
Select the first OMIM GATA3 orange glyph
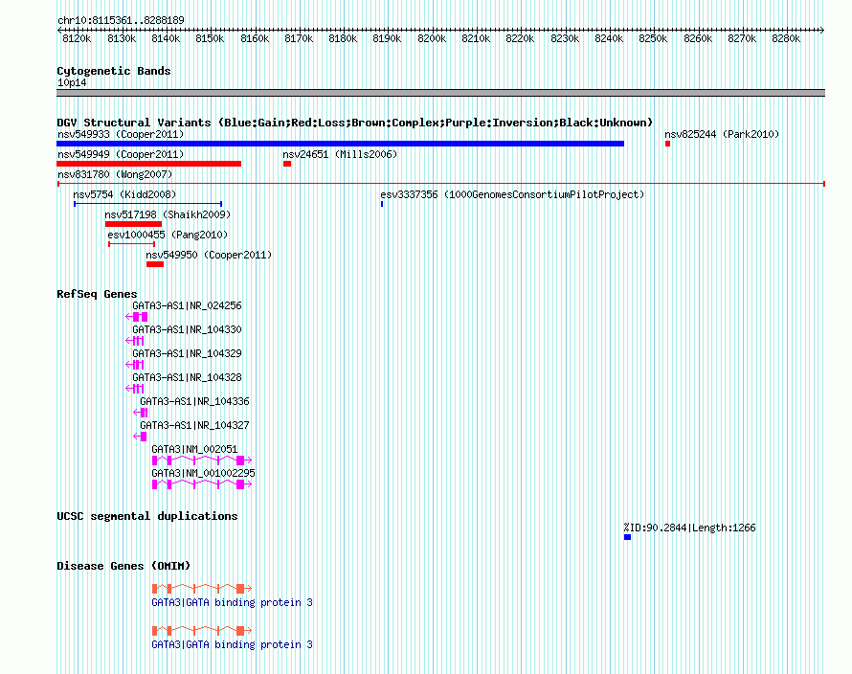pos(202,588)
